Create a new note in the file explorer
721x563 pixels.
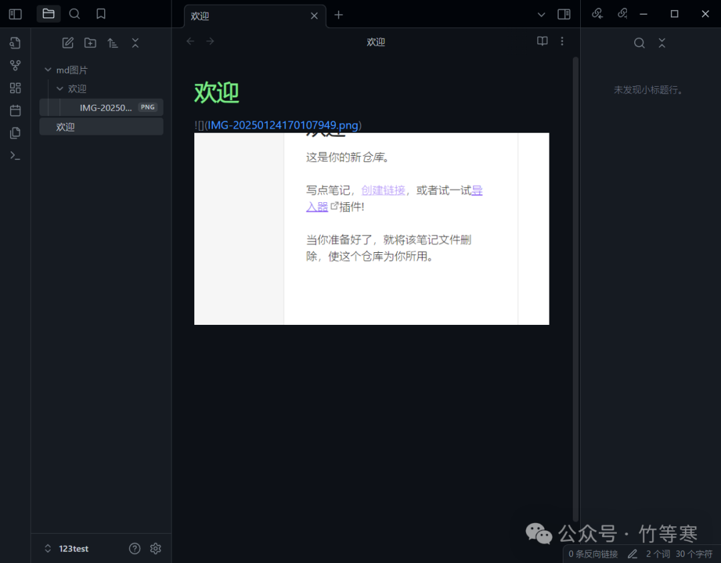pyautogui.click(x=67, y=42)
